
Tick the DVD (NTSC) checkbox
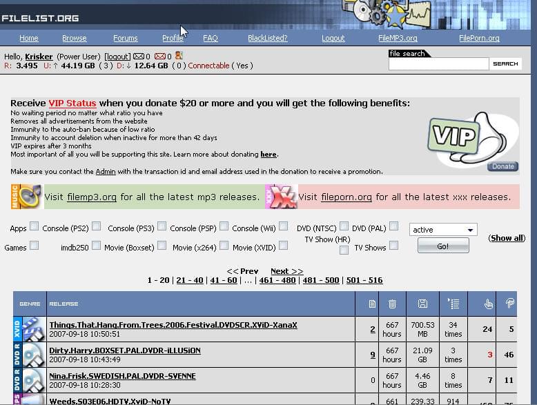pyautogui.click(x=344, y=226)
